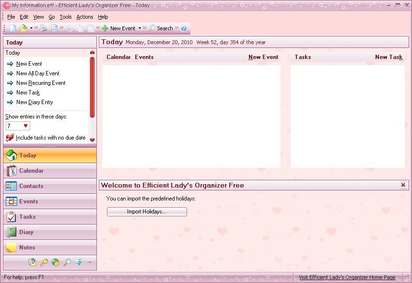
Task: Visit Efficient Lady's Organizer Home Page link
Action: coord(347,277)
